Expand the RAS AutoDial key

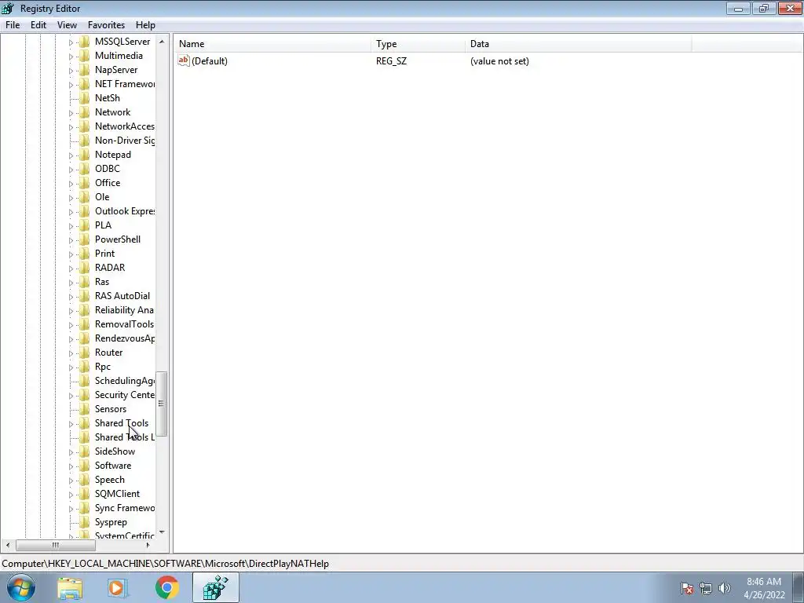tap(71, 296)
